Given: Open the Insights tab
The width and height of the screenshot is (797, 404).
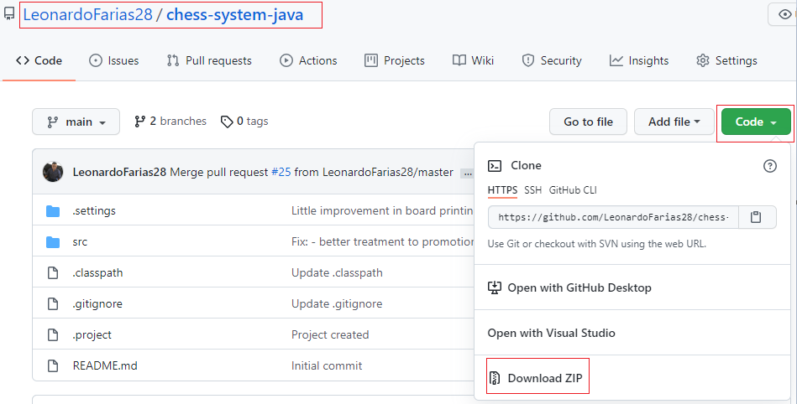Looking at the screenshot, I should click(x=639, y=60).
